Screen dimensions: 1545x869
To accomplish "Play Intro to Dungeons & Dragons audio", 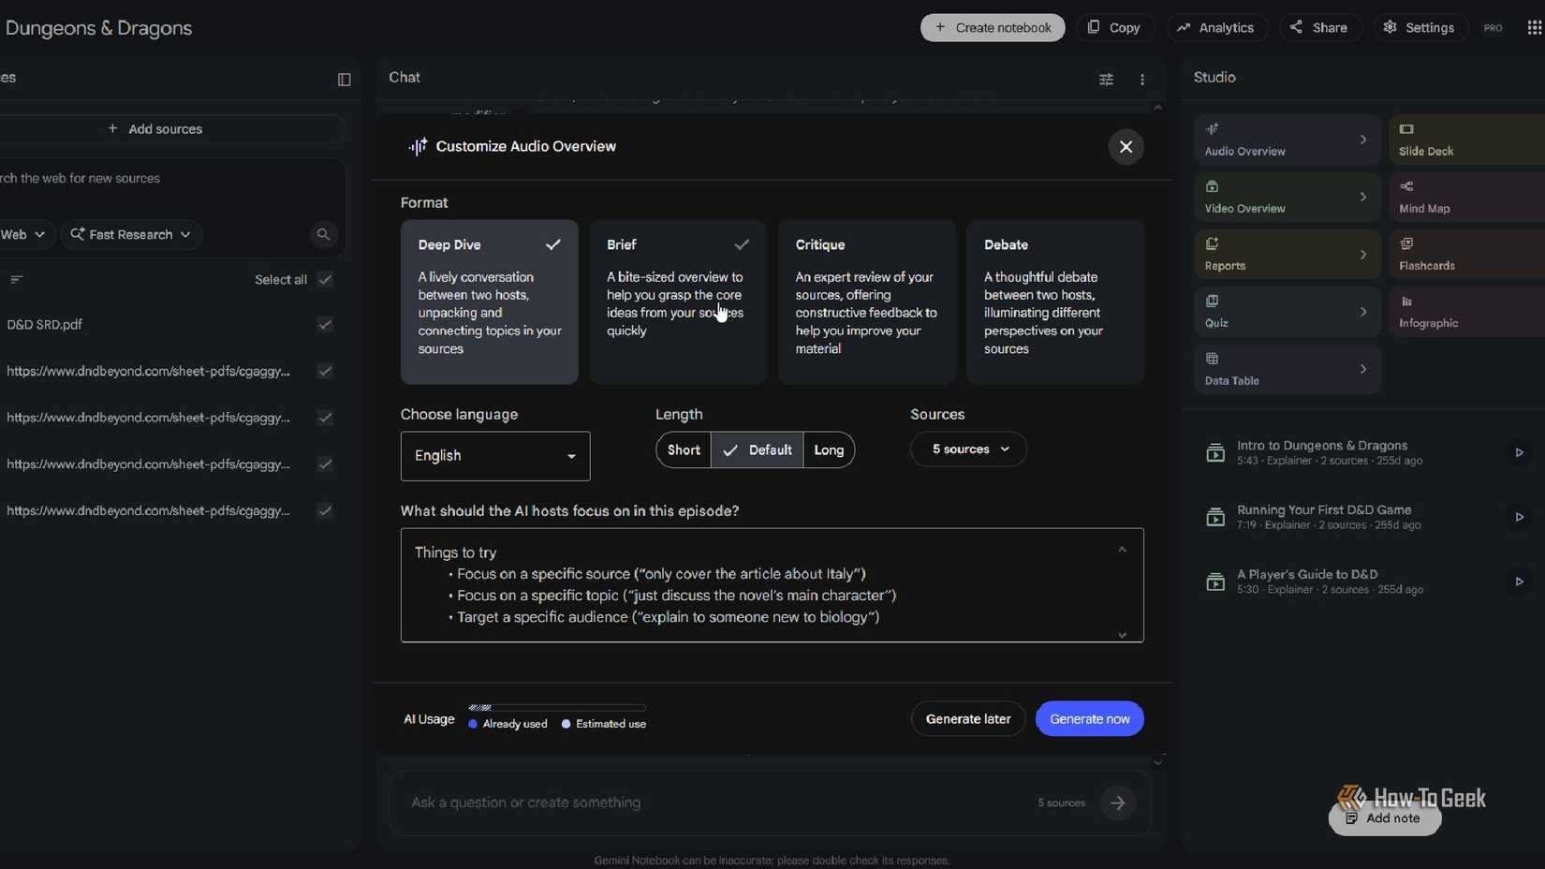I will pos(1519,452).
